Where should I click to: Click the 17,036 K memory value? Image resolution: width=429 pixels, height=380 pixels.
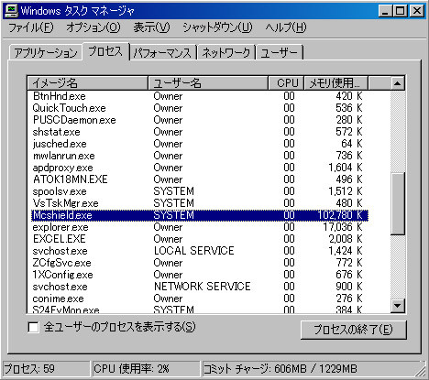coord(343,227)
